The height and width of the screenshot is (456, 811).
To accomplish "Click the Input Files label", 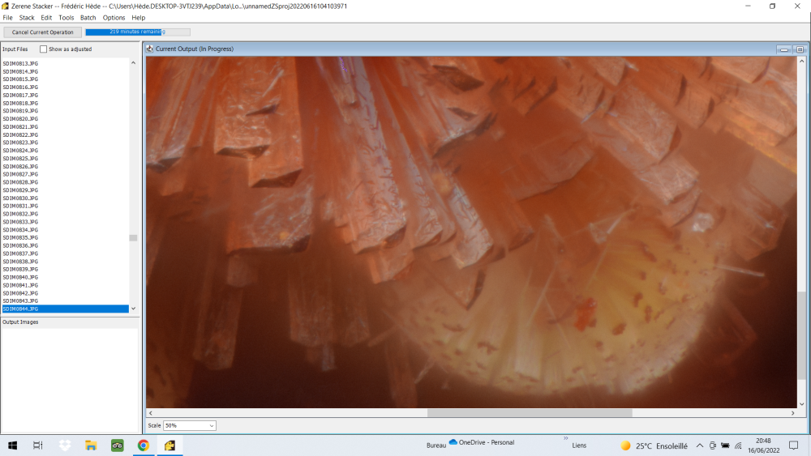I will (x=15, y=49).
